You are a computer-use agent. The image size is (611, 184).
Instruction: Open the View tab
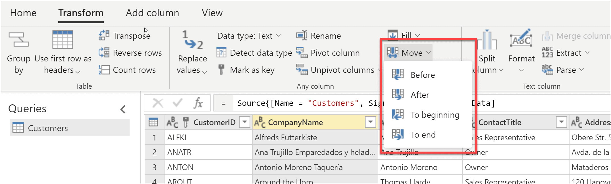[212, 13]
